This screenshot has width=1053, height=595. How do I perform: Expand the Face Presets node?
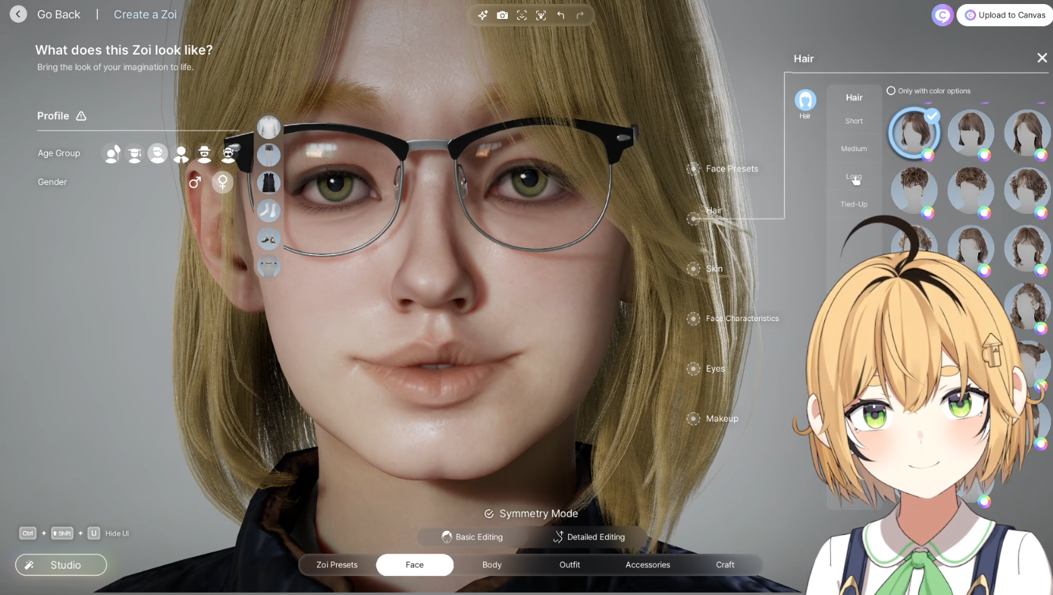[x=693, y=169]
